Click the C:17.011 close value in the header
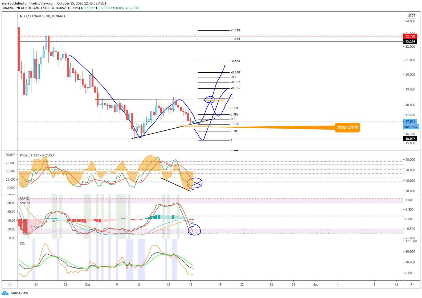 click(x=133, y=8)
